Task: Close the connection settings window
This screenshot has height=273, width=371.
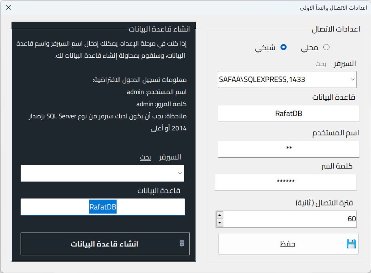Action: pyautogui.click(x=9, y=7)
